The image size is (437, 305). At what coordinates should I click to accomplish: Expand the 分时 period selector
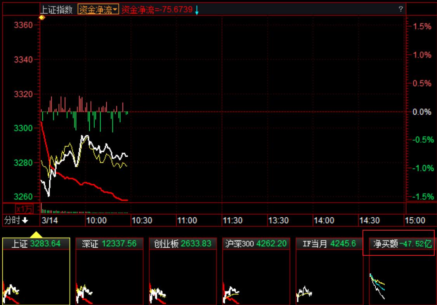click(16, 221)
